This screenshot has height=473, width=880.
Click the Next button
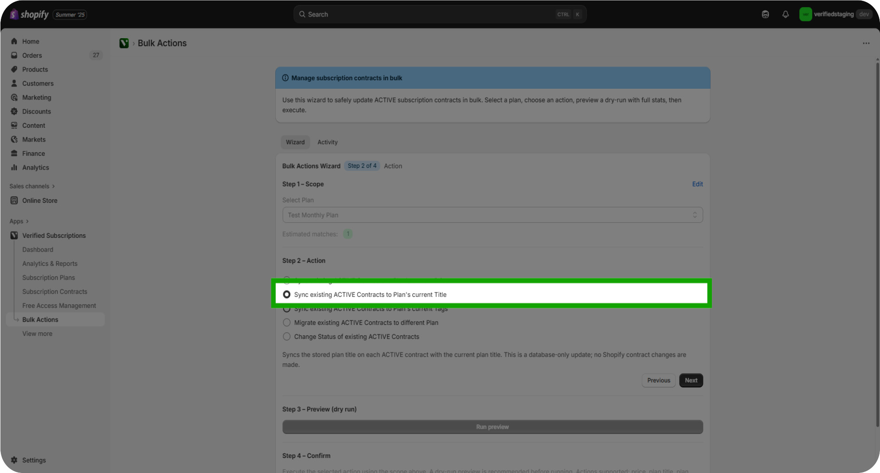pos(691,380)
